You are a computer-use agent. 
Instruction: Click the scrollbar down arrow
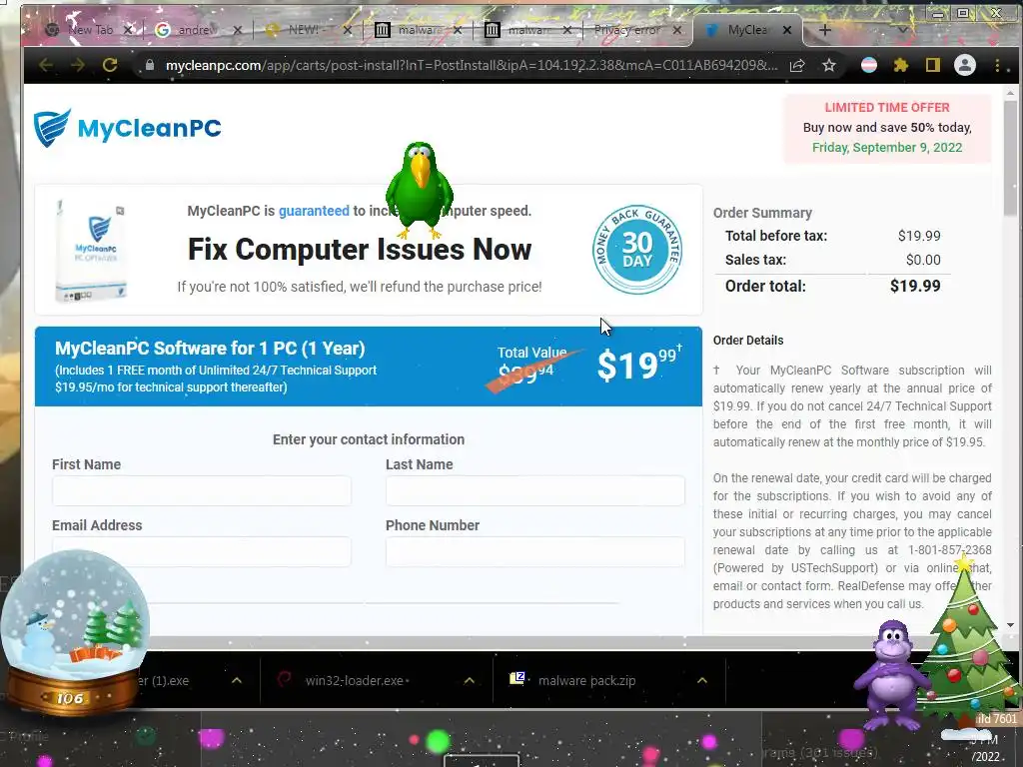[x=1010, y=625]
